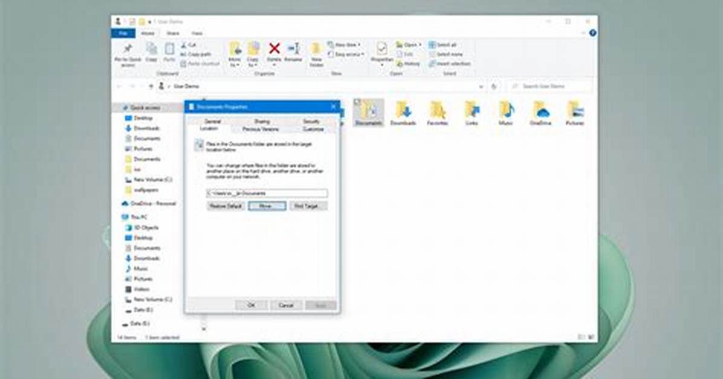Select This PC in navigation pane

pyautogui.click(x=134, y=217)
